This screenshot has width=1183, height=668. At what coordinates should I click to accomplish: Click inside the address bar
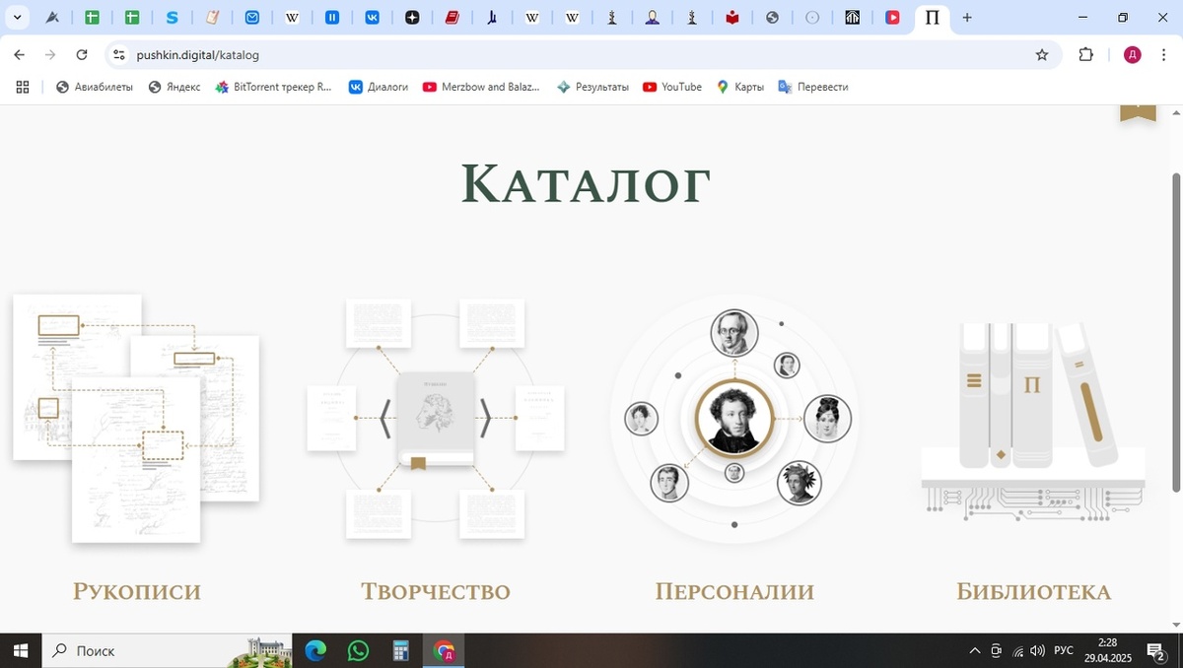[394, 55]
